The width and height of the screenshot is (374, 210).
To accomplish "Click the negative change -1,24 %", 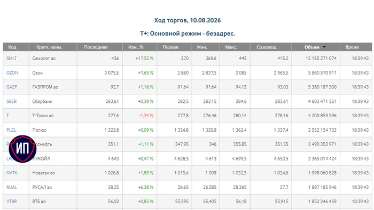I will [146, 116].
